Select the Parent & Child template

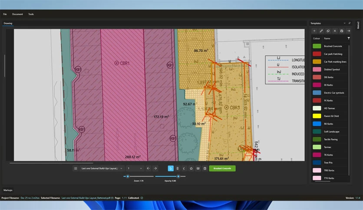(330, 116)
